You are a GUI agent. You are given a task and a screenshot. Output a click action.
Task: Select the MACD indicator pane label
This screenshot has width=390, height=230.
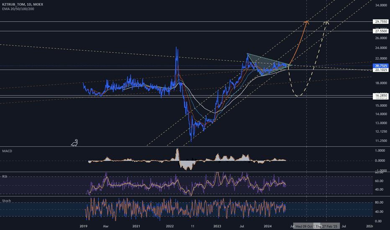coord(7,151)
